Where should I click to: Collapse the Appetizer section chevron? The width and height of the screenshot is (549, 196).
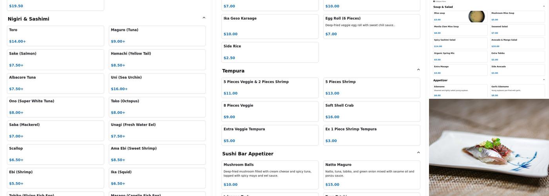(544, 80)
